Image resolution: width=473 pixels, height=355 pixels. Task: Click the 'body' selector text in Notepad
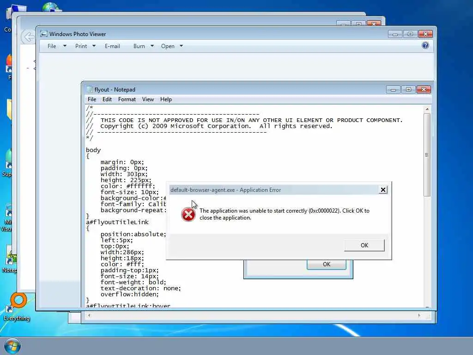tap(93, 150)
